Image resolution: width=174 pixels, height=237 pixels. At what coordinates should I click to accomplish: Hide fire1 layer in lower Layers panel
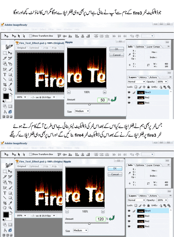click(x=129, y=226)
